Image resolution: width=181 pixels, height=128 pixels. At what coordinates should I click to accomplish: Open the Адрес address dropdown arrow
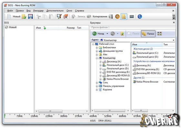click(x=174, y=40)
